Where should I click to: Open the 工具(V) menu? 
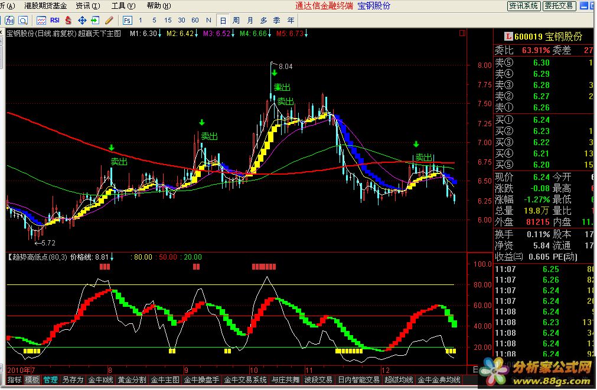123,6
